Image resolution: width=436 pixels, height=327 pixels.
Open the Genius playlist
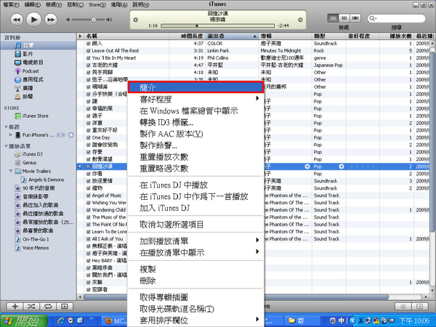coord(29,163)
